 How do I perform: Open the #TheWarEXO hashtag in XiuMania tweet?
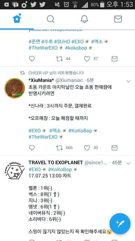click(43, 137)
